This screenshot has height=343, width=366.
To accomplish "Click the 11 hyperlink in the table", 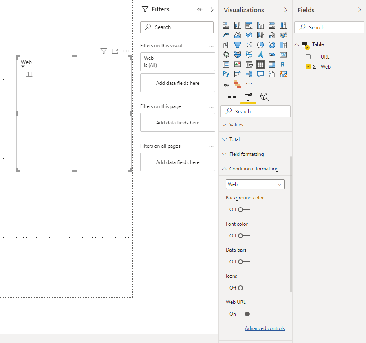I will pyautogui.click(x=29, y=74).
